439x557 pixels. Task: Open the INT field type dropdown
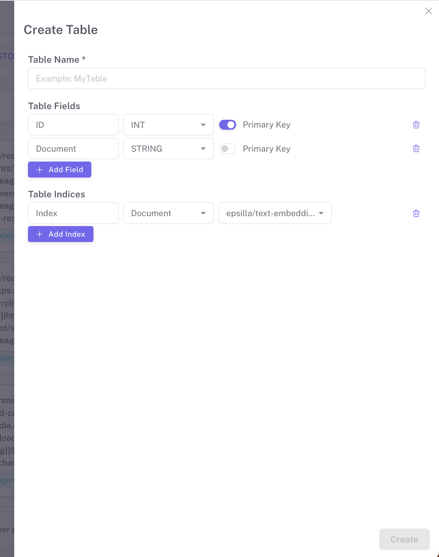[168, 125]
